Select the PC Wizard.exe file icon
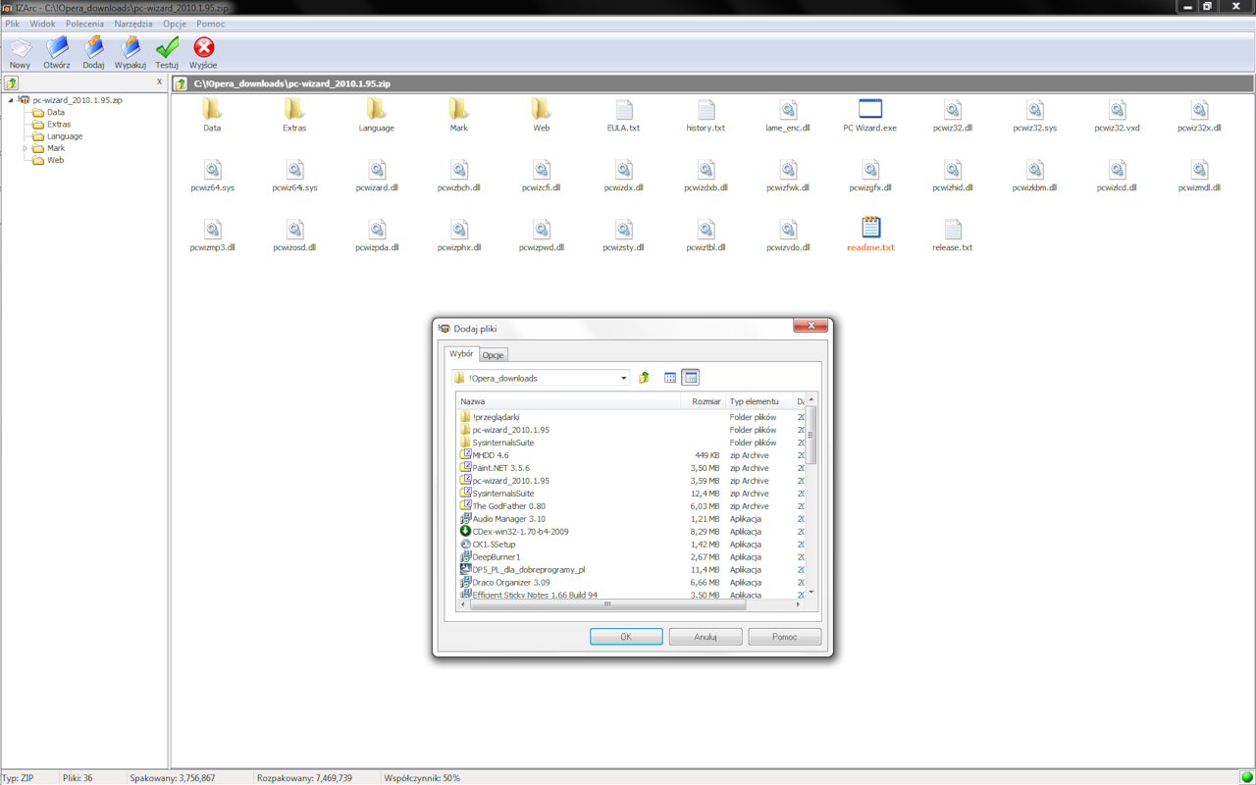Screen dimensions: 1256x785 [x=870, y=109]
